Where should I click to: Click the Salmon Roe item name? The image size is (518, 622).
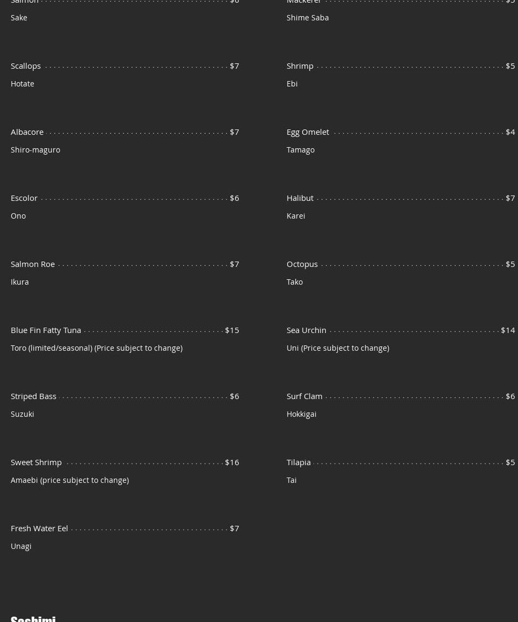[x=33, y=264]
